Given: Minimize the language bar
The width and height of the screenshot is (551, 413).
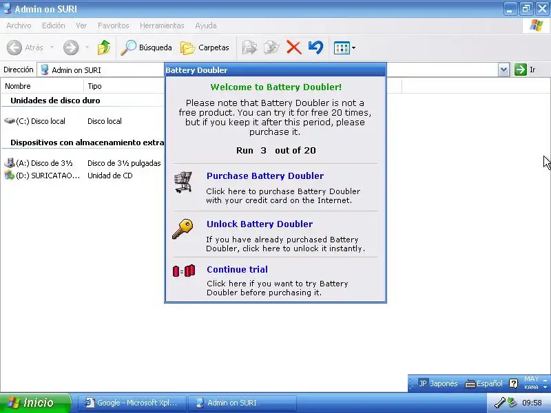Looking at the screenshot, I should [545, 380].
